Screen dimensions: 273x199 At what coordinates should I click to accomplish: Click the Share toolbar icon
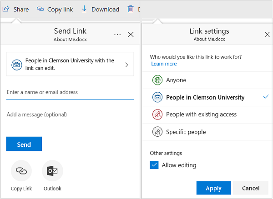[x=6, y=9]
